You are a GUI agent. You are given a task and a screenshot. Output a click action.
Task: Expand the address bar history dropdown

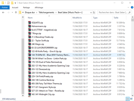coord(91,13)
